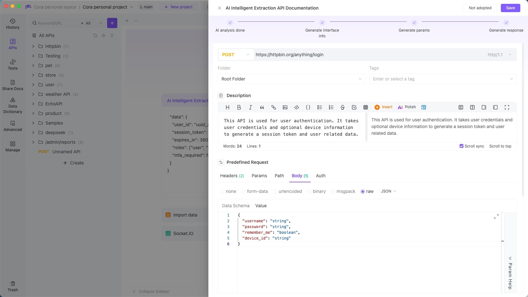Image resolution: width=528 pixels, height=297 pixels.
Task: Click the Heading format icon
Action: coord(228,107)
